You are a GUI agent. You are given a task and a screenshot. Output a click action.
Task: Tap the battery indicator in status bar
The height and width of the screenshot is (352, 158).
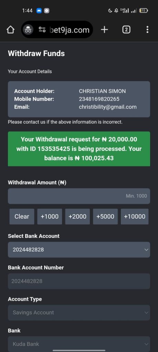(x=144, y=11)
